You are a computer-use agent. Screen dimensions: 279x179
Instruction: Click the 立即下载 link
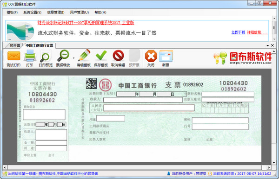[238, 32]
